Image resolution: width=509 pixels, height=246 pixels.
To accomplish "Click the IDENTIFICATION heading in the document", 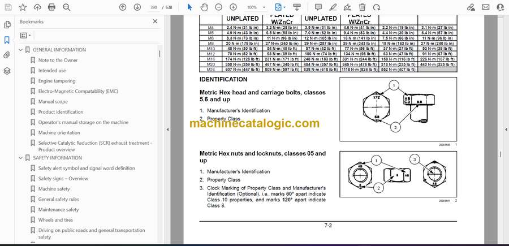I will pos(223,80).
